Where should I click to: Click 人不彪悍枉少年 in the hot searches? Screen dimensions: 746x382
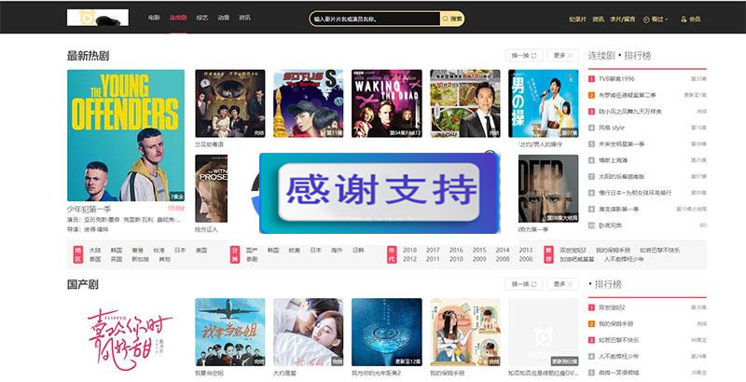tap(624, 259)
